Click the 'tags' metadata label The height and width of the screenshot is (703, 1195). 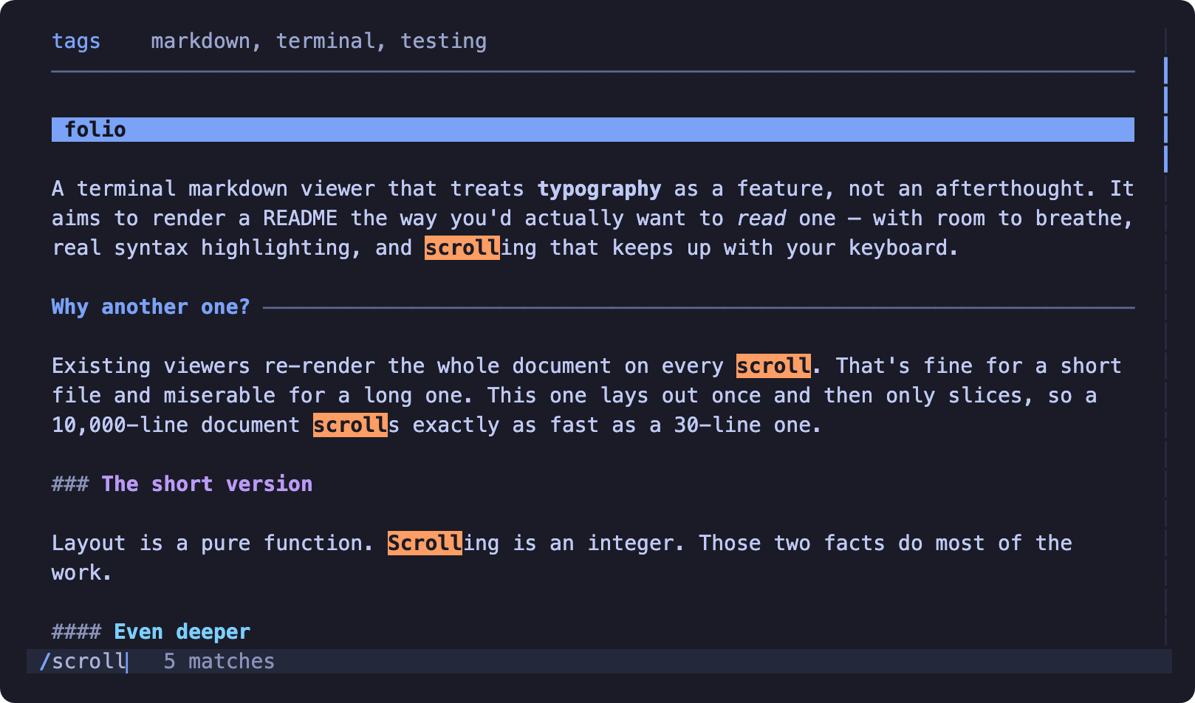coord(76,41)
